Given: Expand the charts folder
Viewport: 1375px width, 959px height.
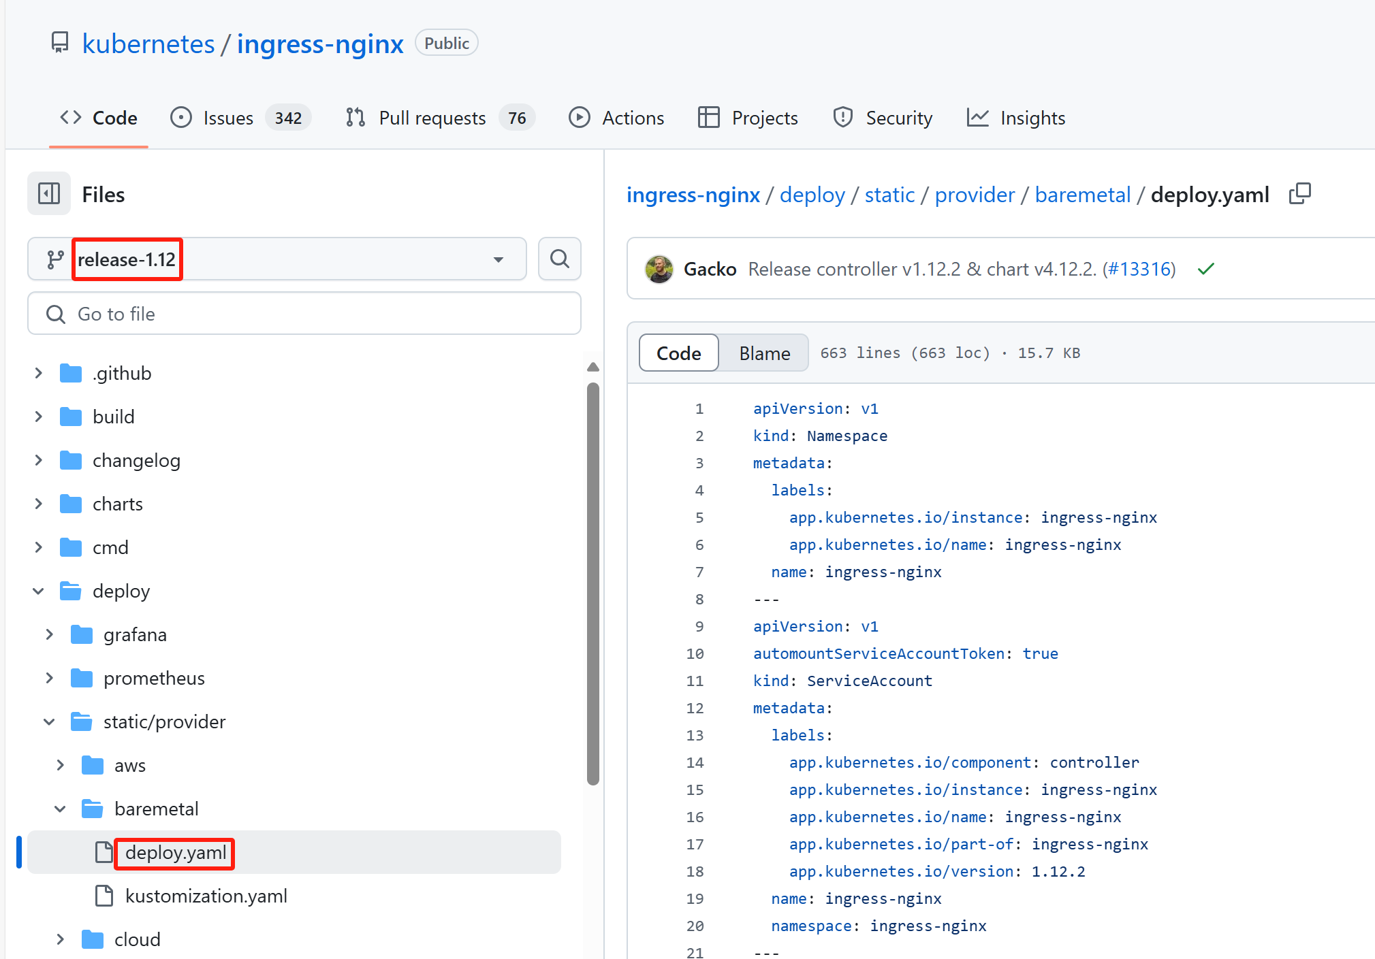Looking at the screenshot, I should pos(38,504).
